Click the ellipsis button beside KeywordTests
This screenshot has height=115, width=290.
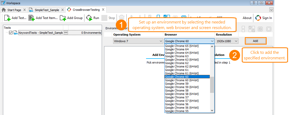[x=66, y=33]
